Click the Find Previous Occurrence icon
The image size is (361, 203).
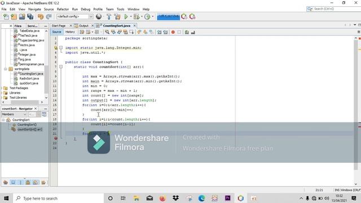tap(113, 32)
